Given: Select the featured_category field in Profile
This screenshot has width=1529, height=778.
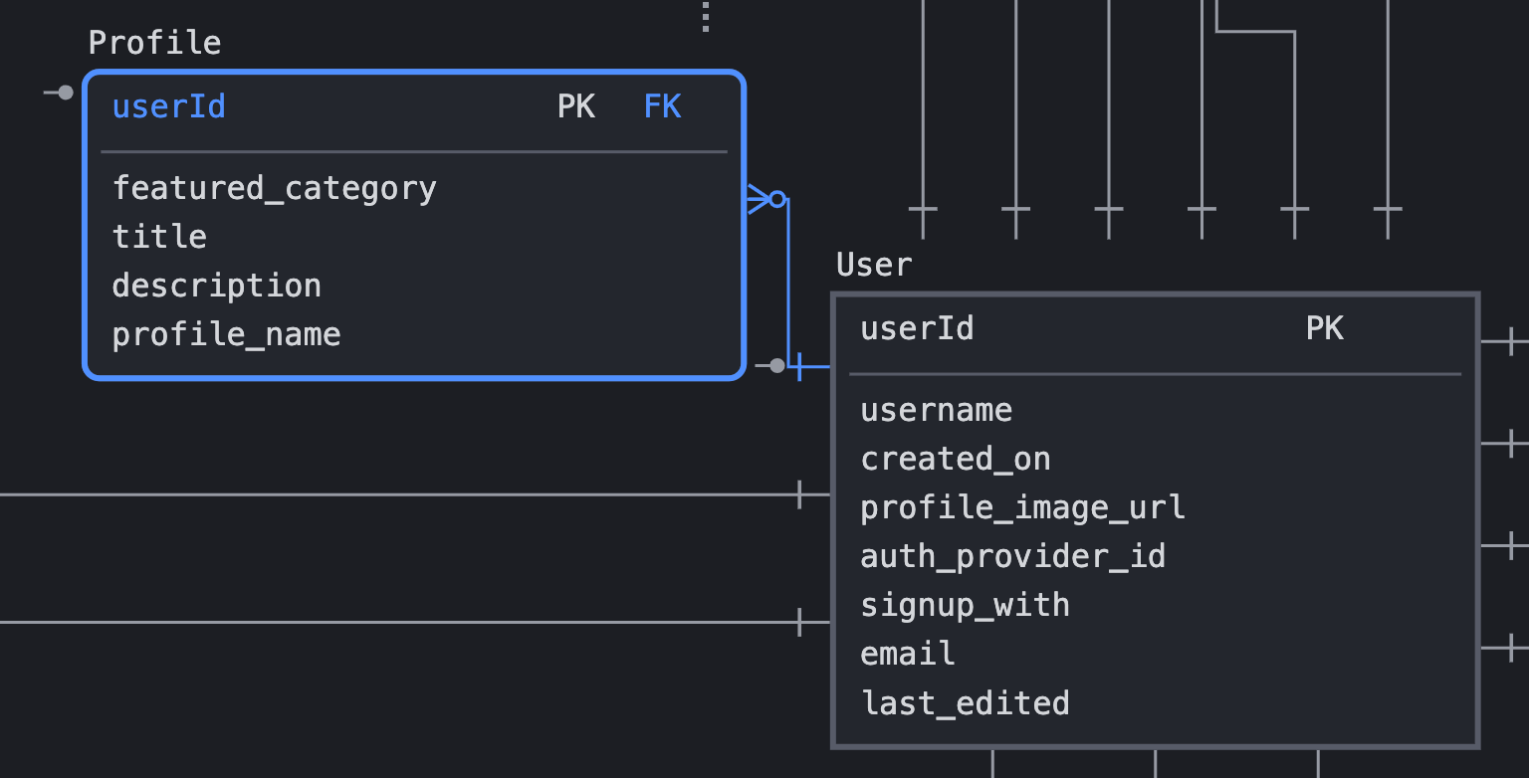Looking at the screenshot, I should click(275, 188).
